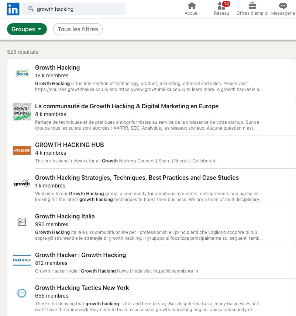Click the '18 k membres' text

52,76
